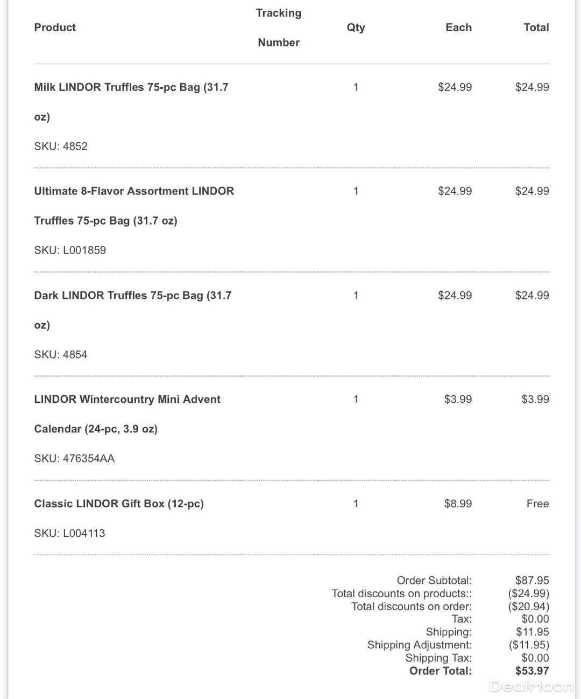The height and width of the screenshot is (699, 581).
Task: Click the $8.99 each price
Action: [458, 504]
